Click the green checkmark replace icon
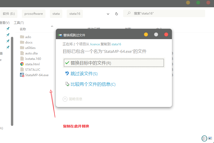The height and width of the screenshot is (143, 214). click(67, 63)
